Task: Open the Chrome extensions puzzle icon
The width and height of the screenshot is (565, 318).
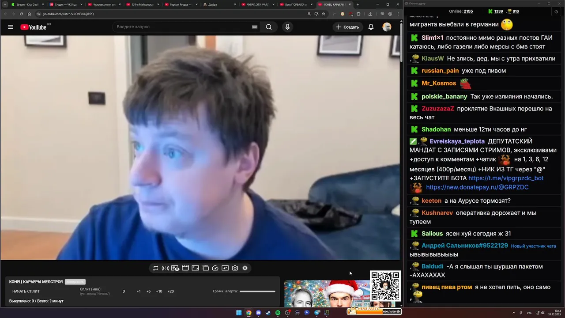Action: point(358,14)
